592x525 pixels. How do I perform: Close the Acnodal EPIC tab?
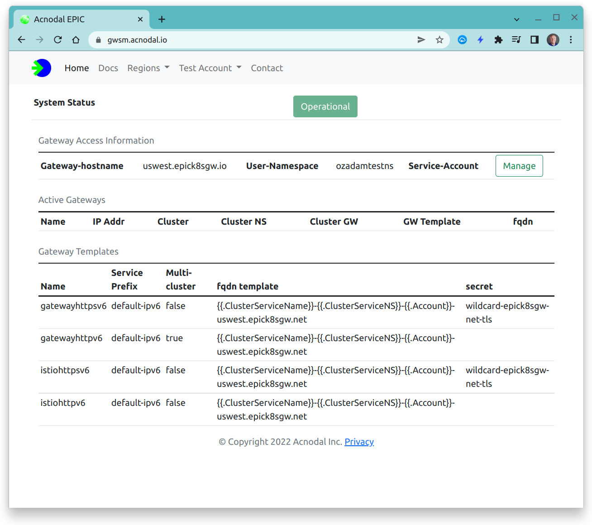coord(140,19)
